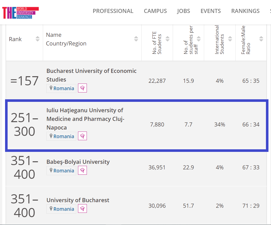Select rank value =157
The image size is (271, 225).
(x=24, y=81)
